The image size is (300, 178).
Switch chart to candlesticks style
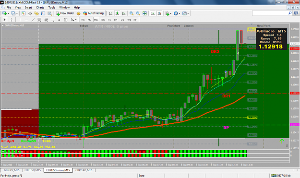117,13
